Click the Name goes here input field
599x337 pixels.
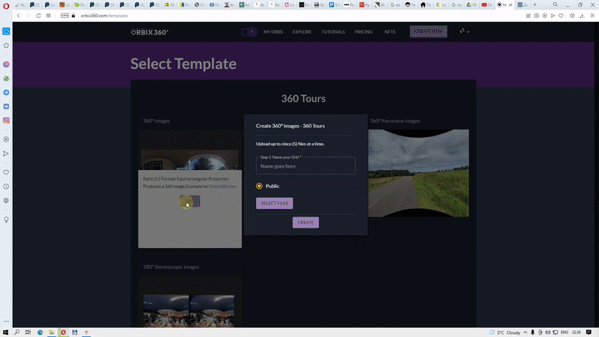click(x=305, y=166)
